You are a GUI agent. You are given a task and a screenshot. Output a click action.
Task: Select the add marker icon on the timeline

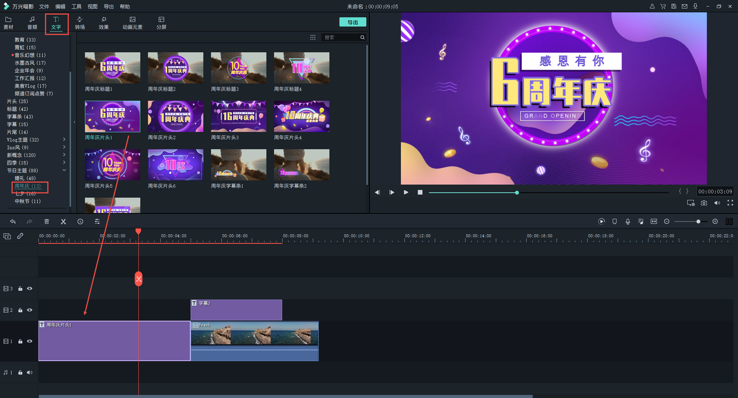click(x=614, y=221)
